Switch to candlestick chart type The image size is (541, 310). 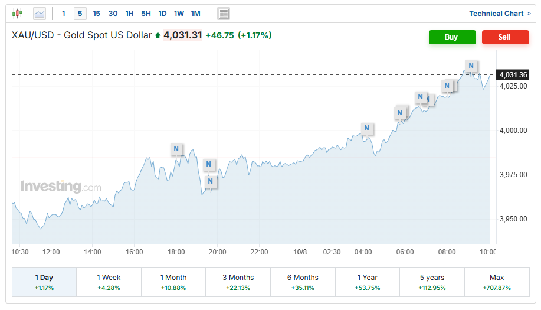point(17,13)
